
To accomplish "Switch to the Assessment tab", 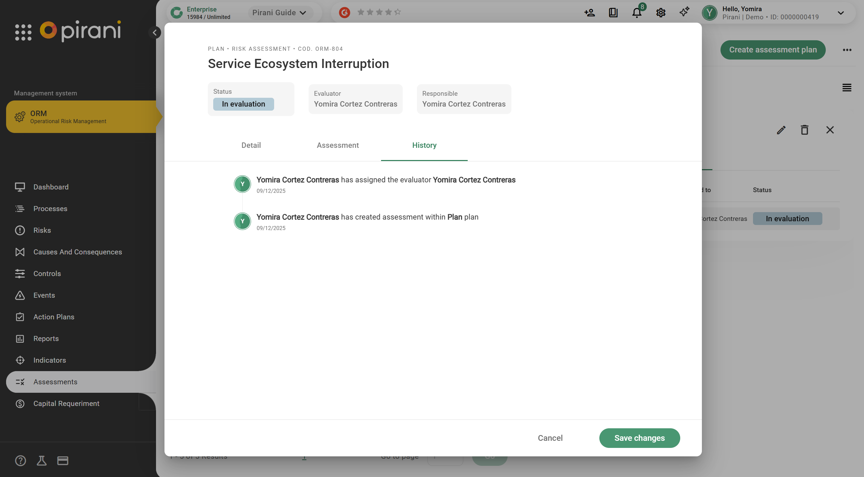I will (338, 145).
